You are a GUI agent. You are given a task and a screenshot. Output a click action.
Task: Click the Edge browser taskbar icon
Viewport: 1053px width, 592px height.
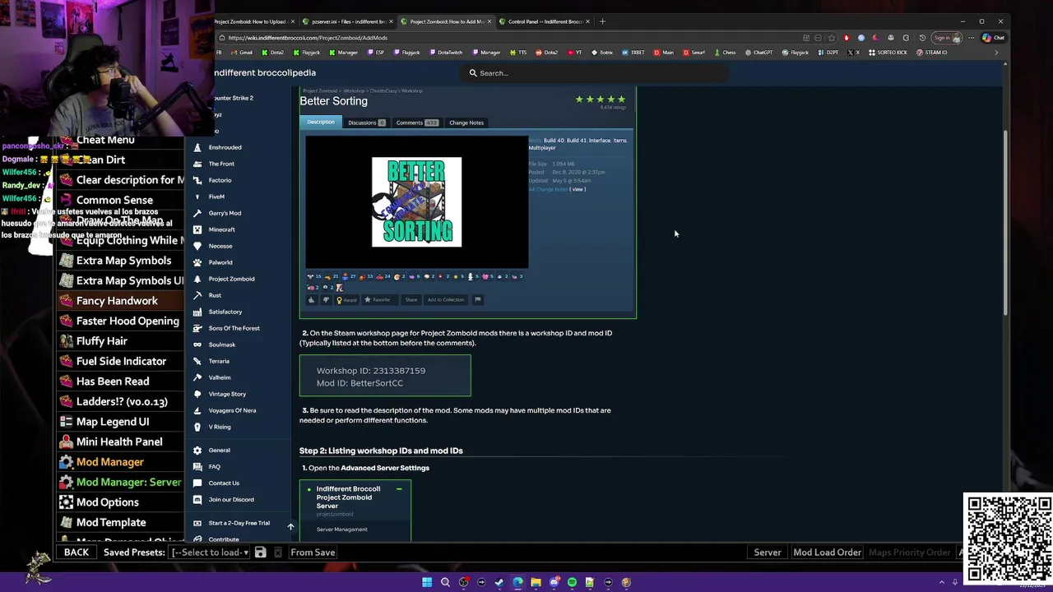point(517,582)
